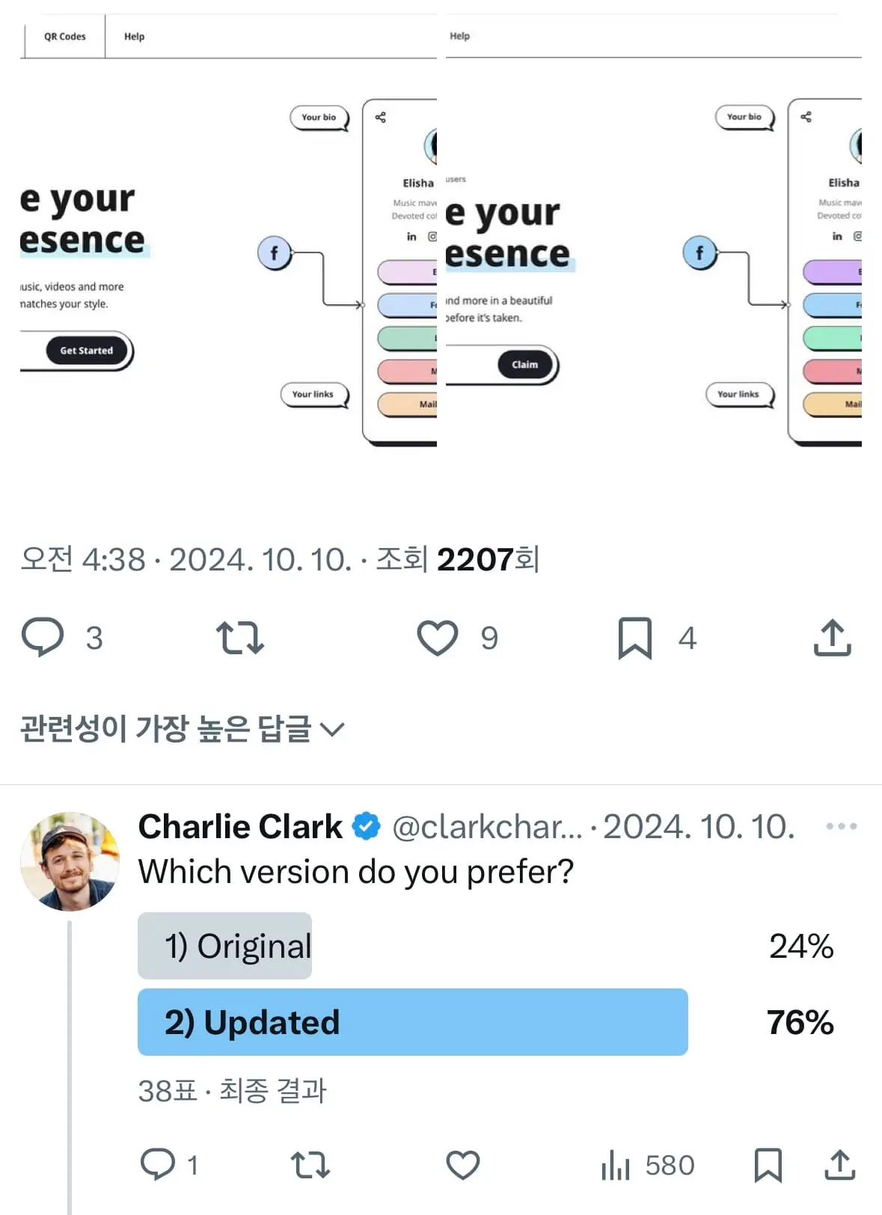Like the main tweet

coord(438,637)
